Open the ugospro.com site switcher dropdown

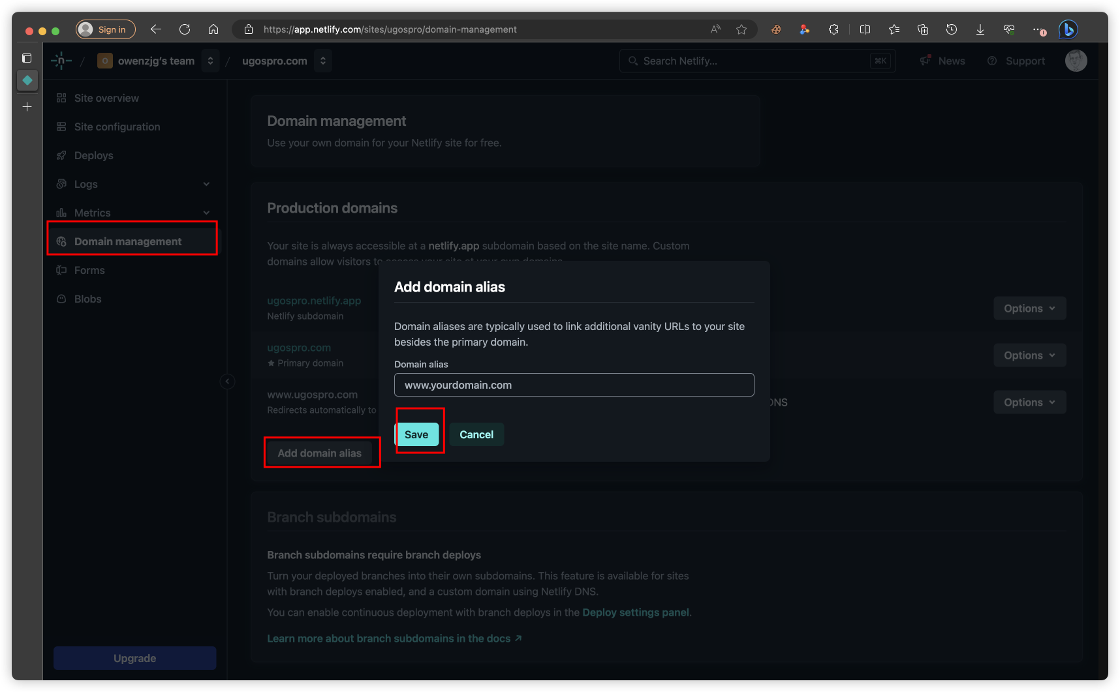click(x=323, y=61)
